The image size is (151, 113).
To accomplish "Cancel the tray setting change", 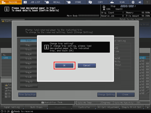I will tap(87, 66).
